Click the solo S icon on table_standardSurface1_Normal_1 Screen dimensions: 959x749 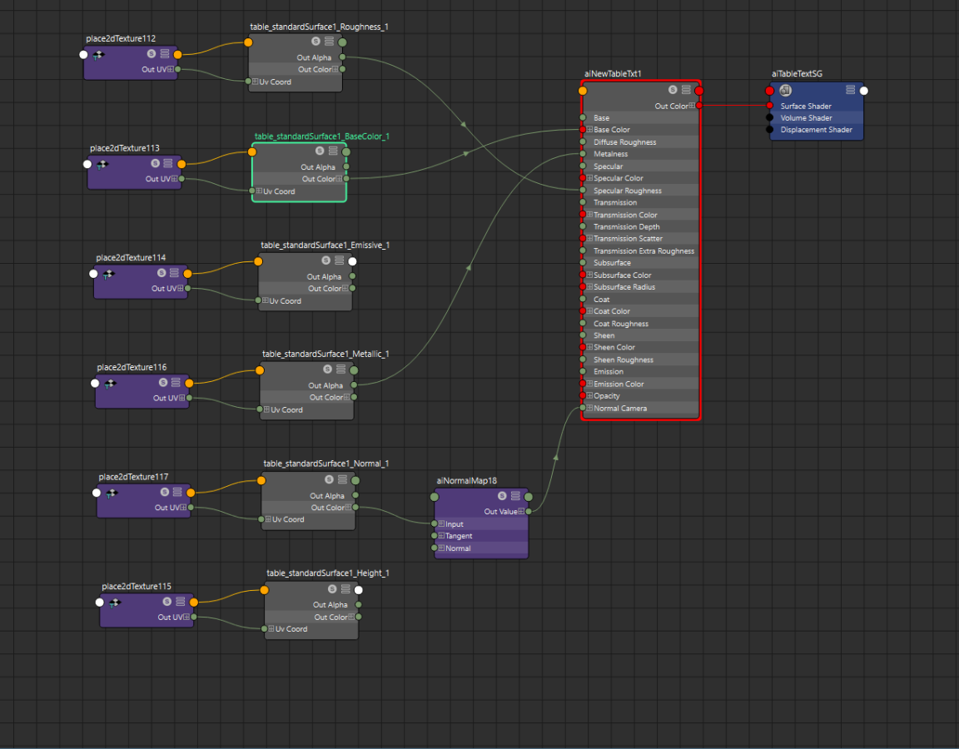point(329,479)
